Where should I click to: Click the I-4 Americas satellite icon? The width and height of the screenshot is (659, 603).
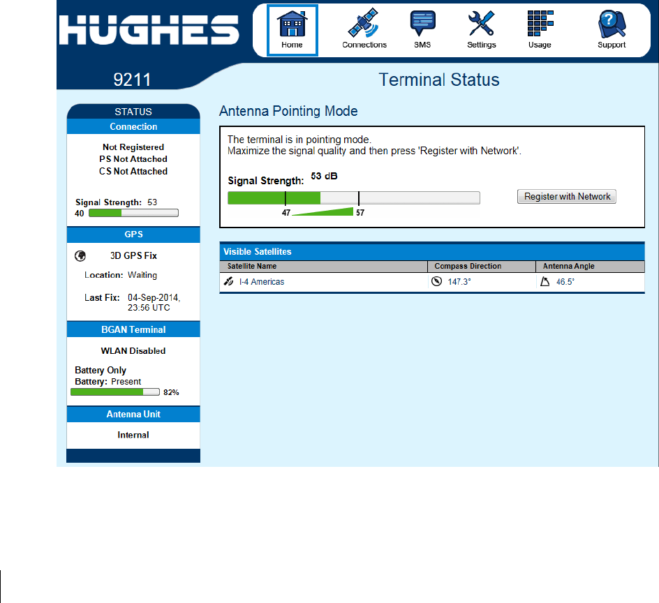229,281
